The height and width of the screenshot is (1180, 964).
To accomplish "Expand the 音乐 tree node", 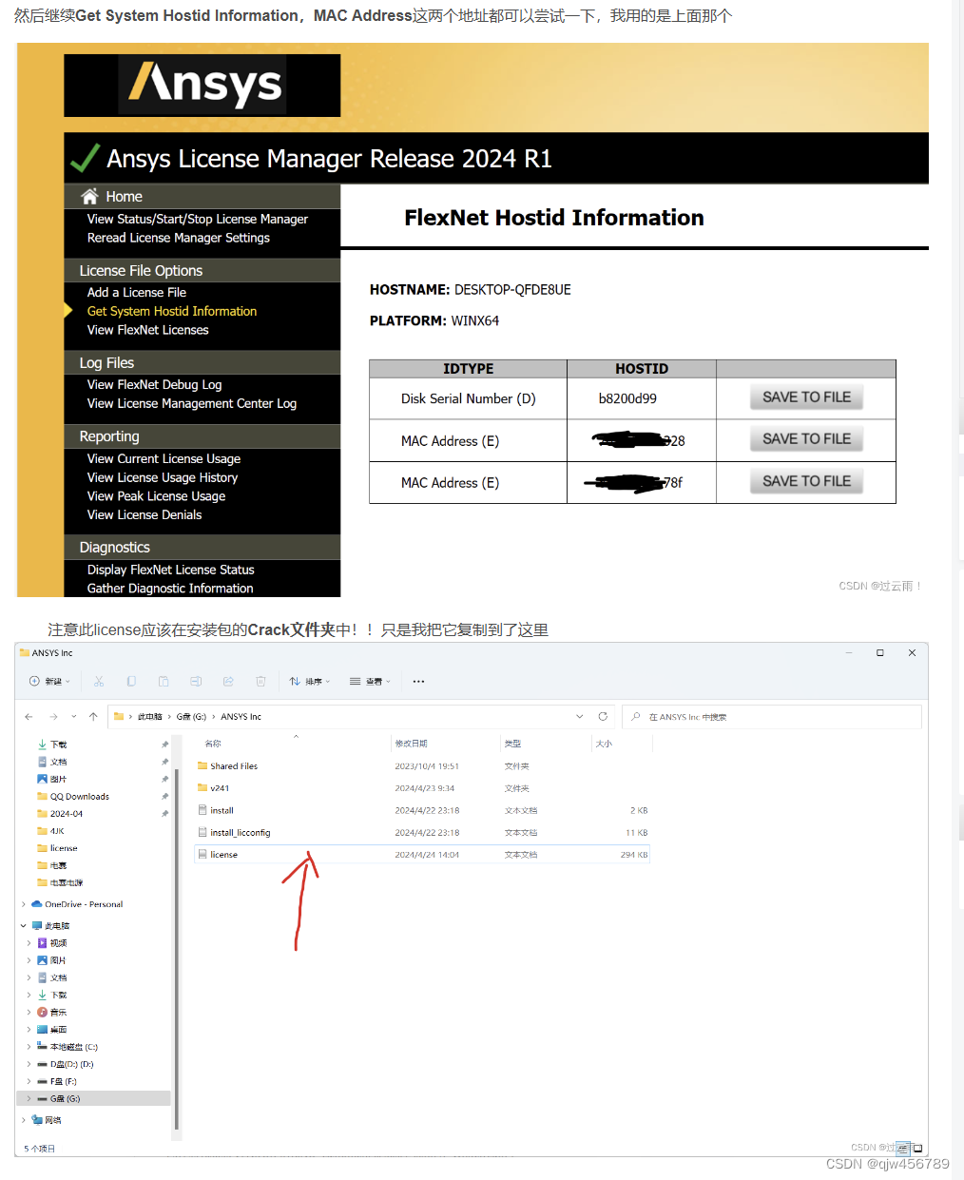I will 29,1012.
